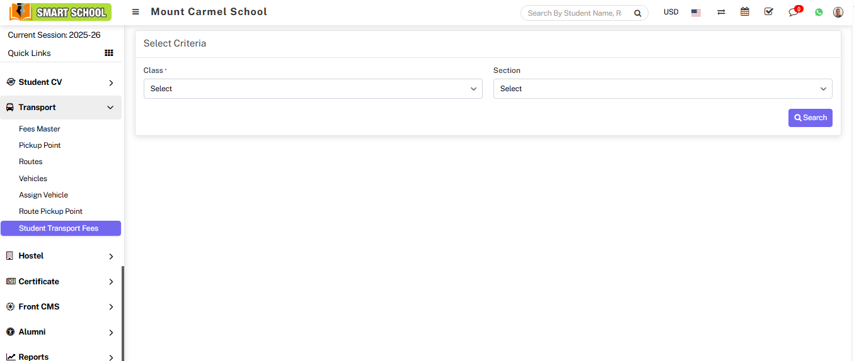Open the task checklist icon
Screen dimensions: 854x361
(x=768, y=12)
